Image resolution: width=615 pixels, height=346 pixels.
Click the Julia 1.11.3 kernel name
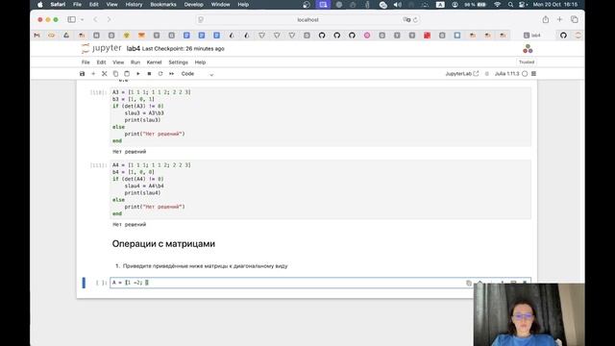pos(506,74)
